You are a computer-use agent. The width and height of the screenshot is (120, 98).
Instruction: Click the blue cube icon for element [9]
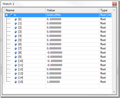[x=16, y=57]
